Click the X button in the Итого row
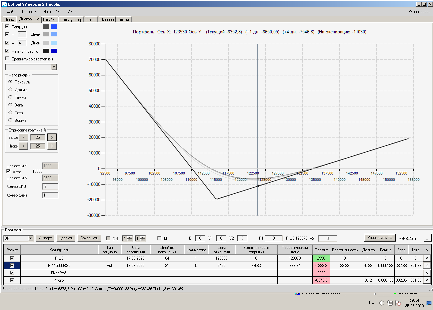The height and width of the screenshot is (310, 433). pyautogui.click(x=427, y=280)
